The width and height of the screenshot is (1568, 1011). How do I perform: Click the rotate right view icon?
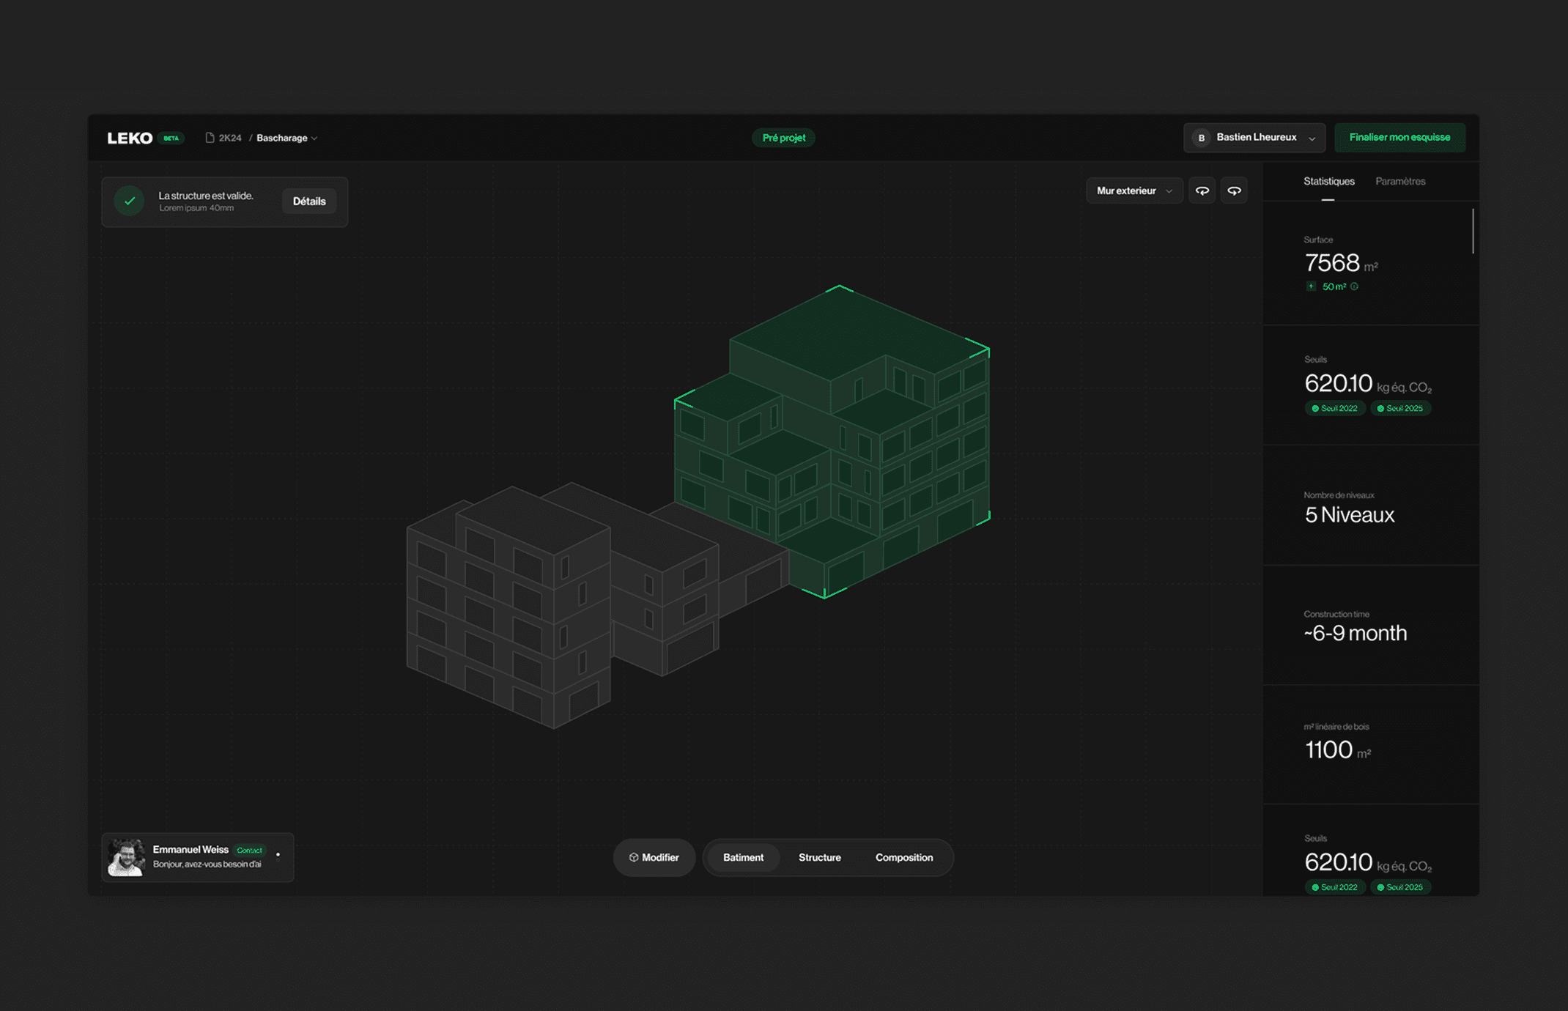1234,190
